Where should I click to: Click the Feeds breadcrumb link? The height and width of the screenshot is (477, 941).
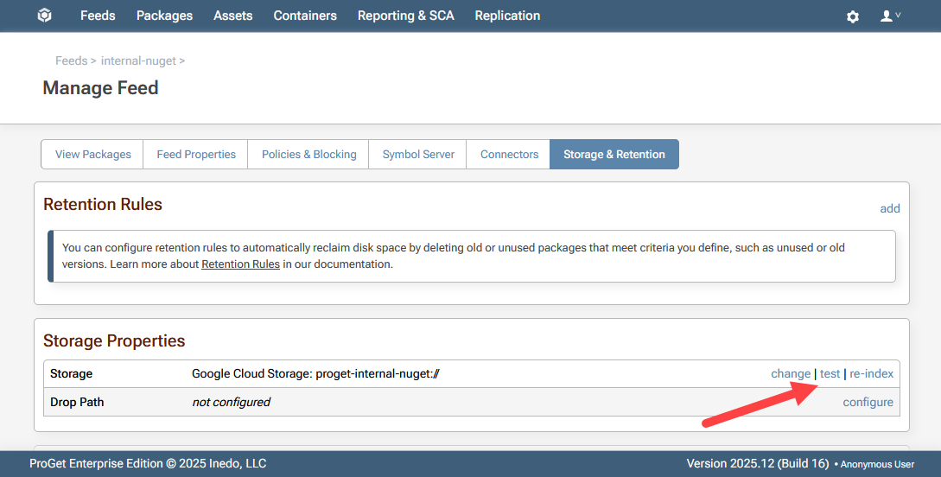click(x=71, y=60)
